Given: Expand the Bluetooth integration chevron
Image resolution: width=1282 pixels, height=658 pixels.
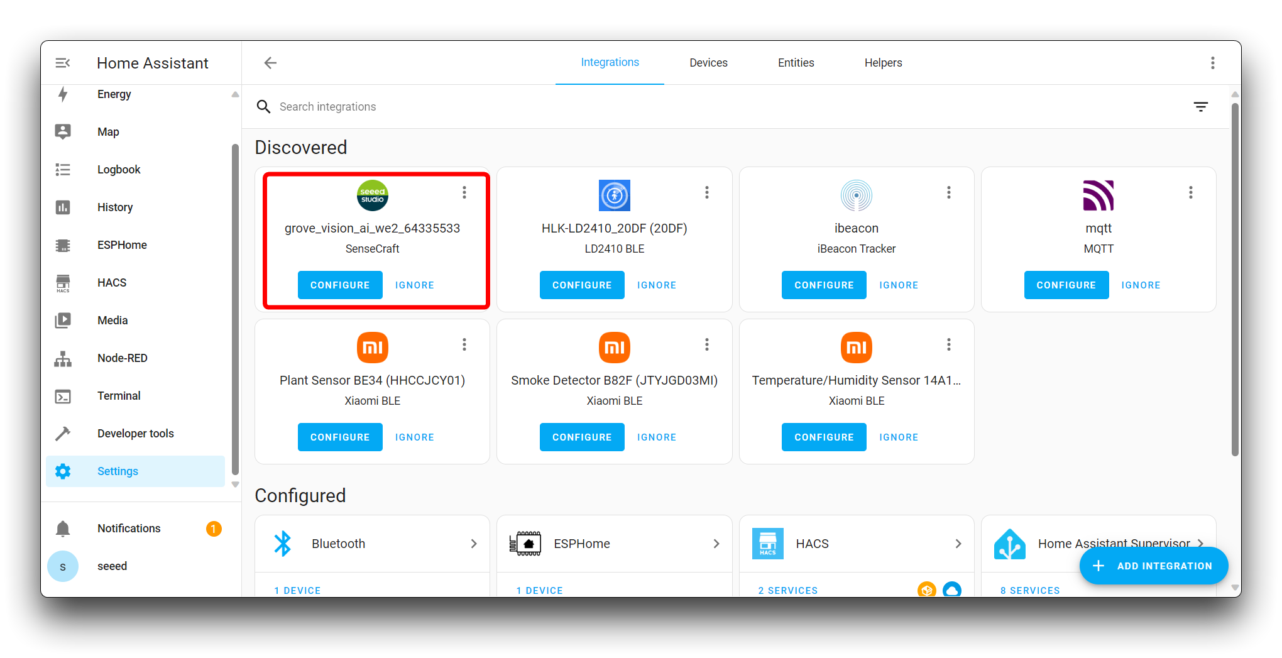Looking at the screenshot, I should (x=474, y=544).
